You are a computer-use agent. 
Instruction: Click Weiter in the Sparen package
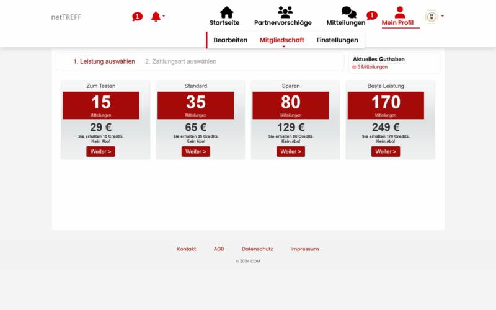[x=291, y=151]
